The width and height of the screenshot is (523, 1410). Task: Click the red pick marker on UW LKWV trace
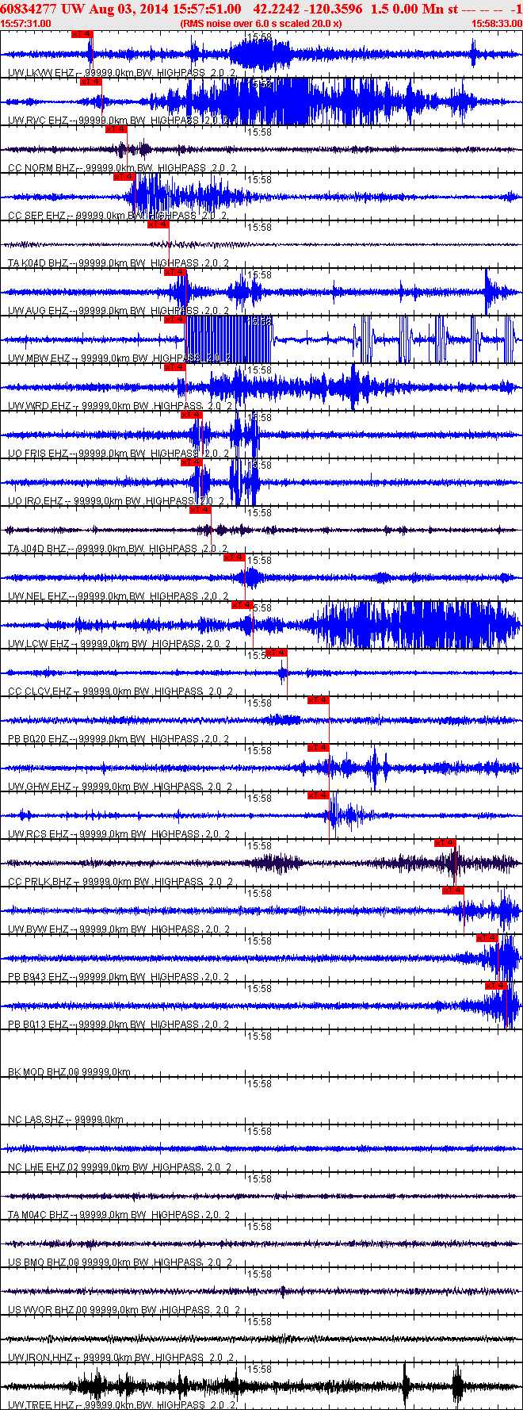(x=82, y=34)
